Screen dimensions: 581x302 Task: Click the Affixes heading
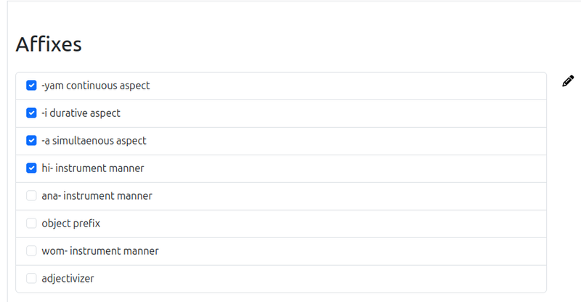pyautogui.click(x=49, y=44)
